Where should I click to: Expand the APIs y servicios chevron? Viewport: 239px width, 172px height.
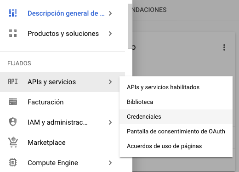[110, 82]
